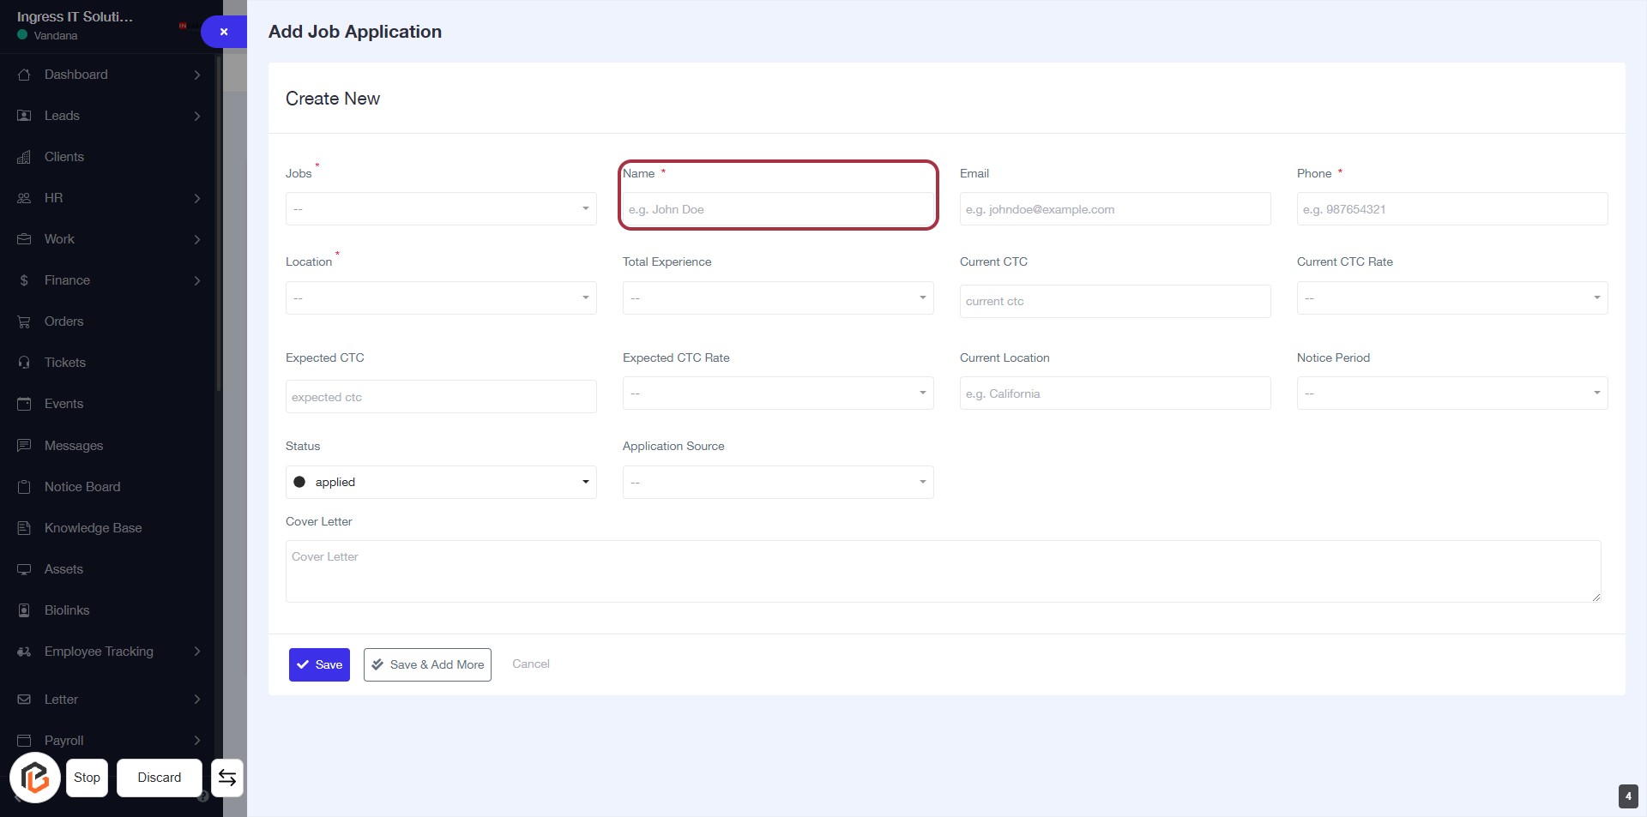Click the Cancel link
This screenshot has height=817, width=1647.
[530, 664]
